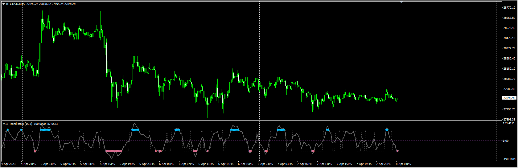Click the last pink signal dot on indicator
Image resolution: width=518 pixels, height=168 pixels.
[397, 151]
